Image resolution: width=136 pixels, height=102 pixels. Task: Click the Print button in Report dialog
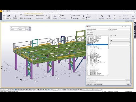(x=93, y=82)
